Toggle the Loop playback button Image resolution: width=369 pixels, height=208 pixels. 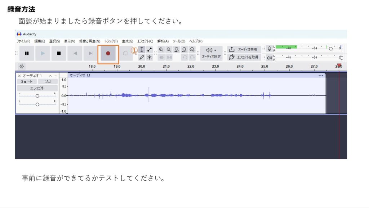point(125,53)
